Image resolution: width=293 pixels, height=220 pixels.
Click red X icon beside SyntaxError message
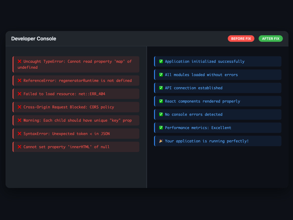(x=19, y=133)
